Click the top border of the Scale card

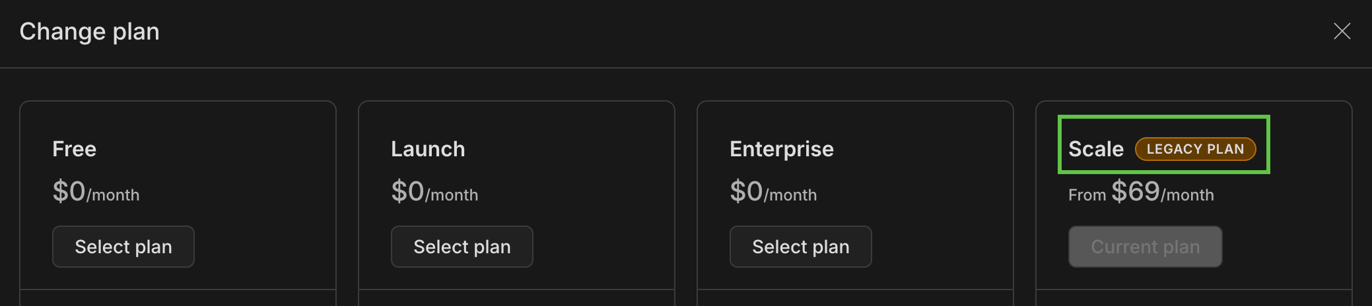[x=1194, y=102]
